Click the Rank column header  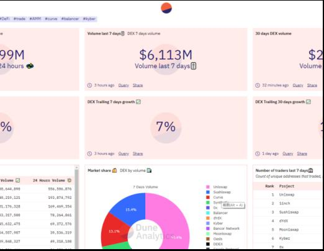pyautogui.click(x=269, y=186)
